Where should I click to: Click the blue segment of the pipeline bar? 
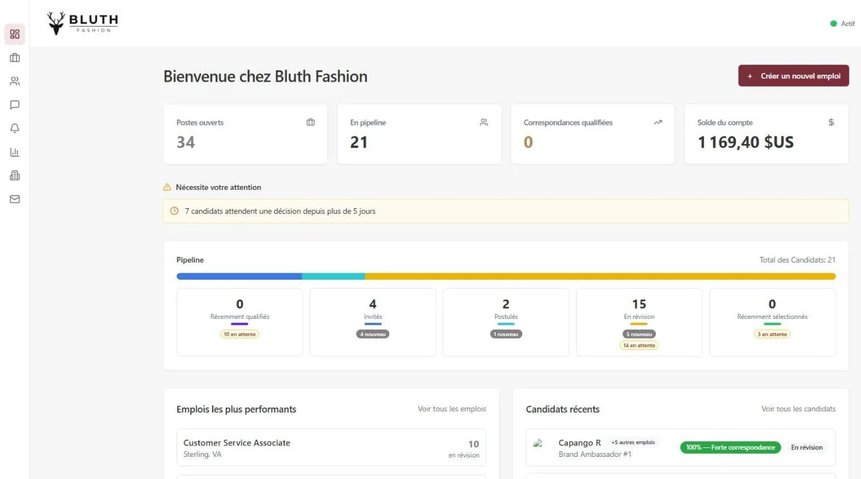coord(239,277)
